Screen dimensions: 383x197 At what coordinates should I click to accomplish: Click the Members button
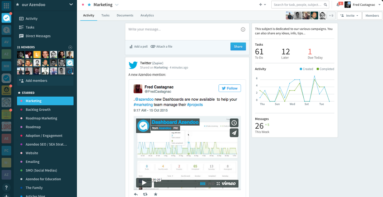(x=372, y=16)
